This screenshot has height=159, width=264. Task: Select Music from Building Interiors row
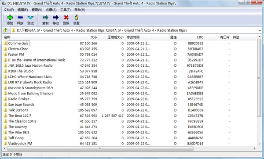[130, 93]
